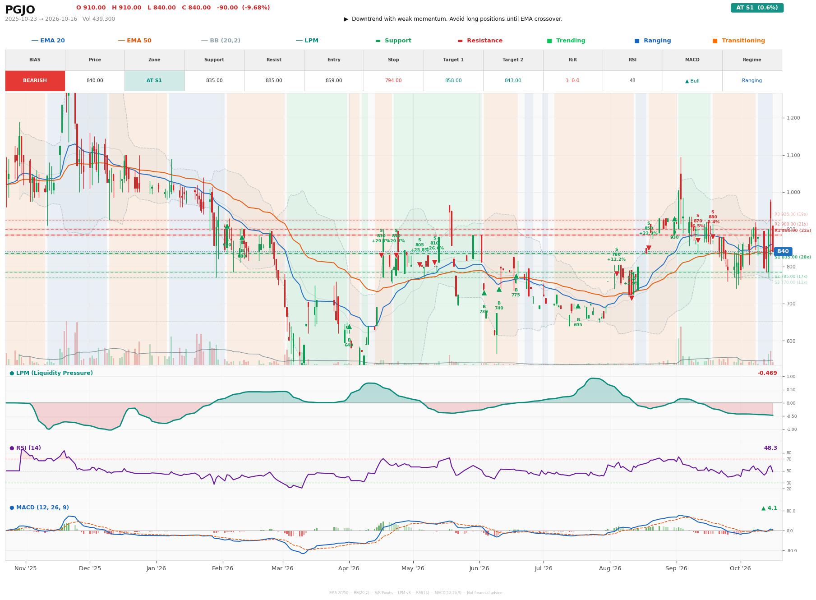Click the red BEARISH bias cell
This screenshot has width=816, height=600.
tap(35, 81)
